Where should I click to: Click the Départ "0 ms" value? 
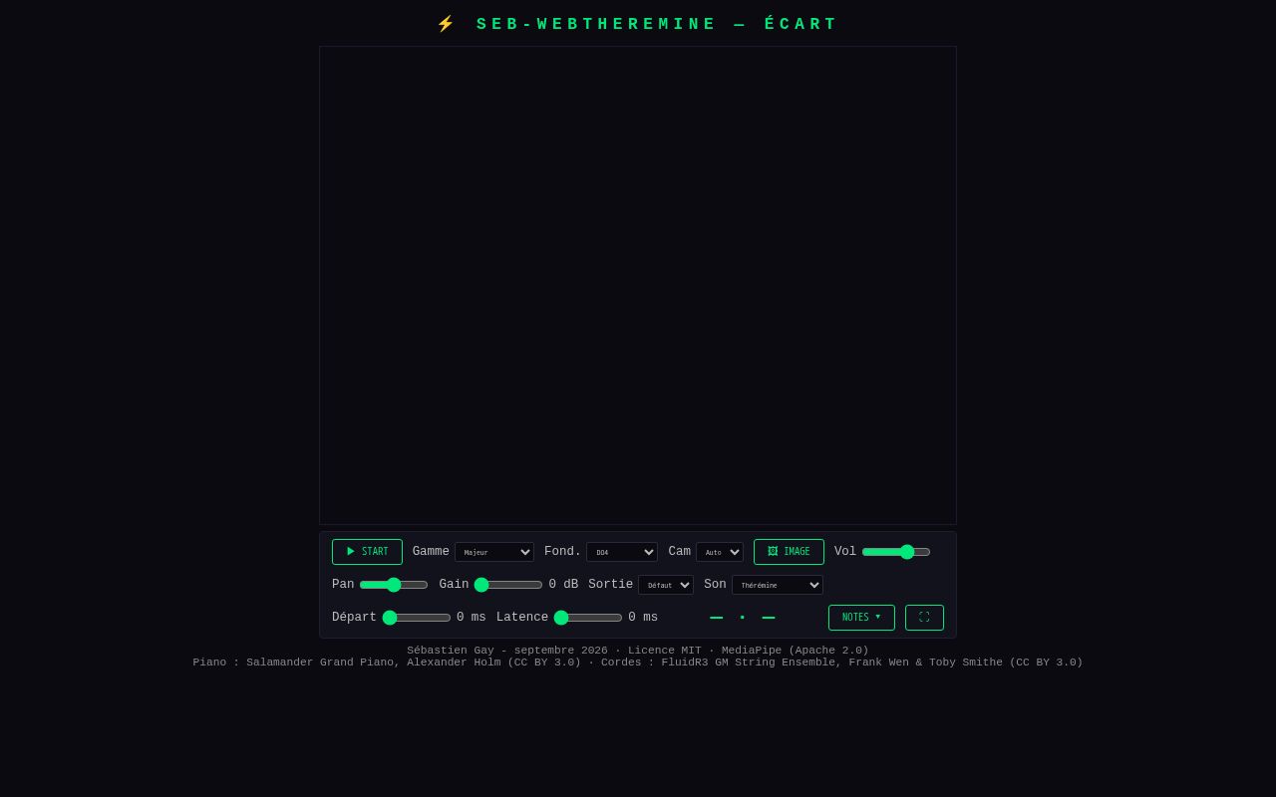tap(472, 618)
